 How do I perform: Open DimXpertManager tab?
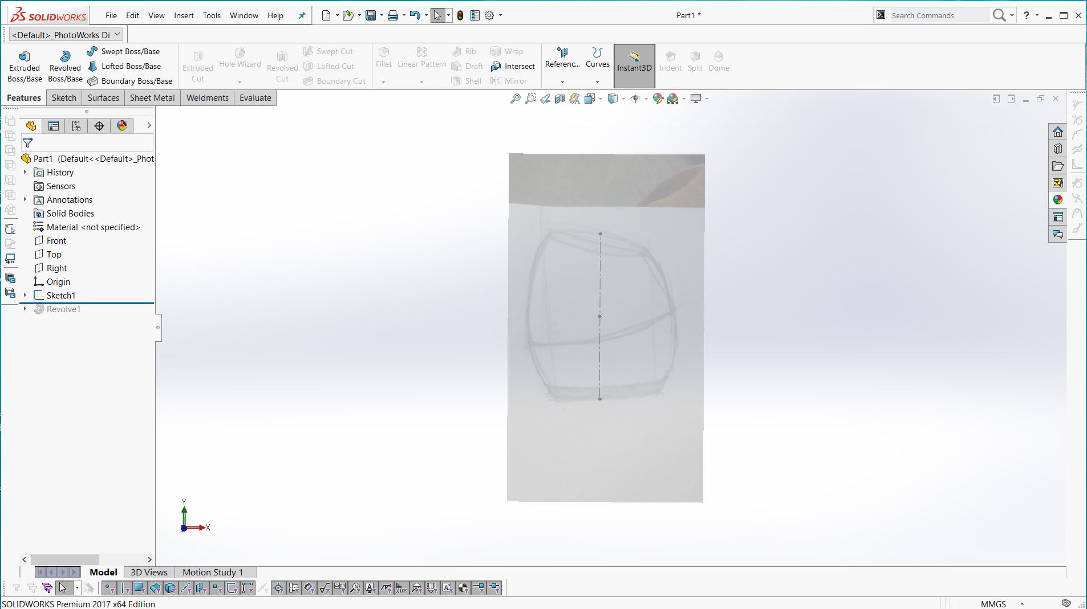click(99, 126)
